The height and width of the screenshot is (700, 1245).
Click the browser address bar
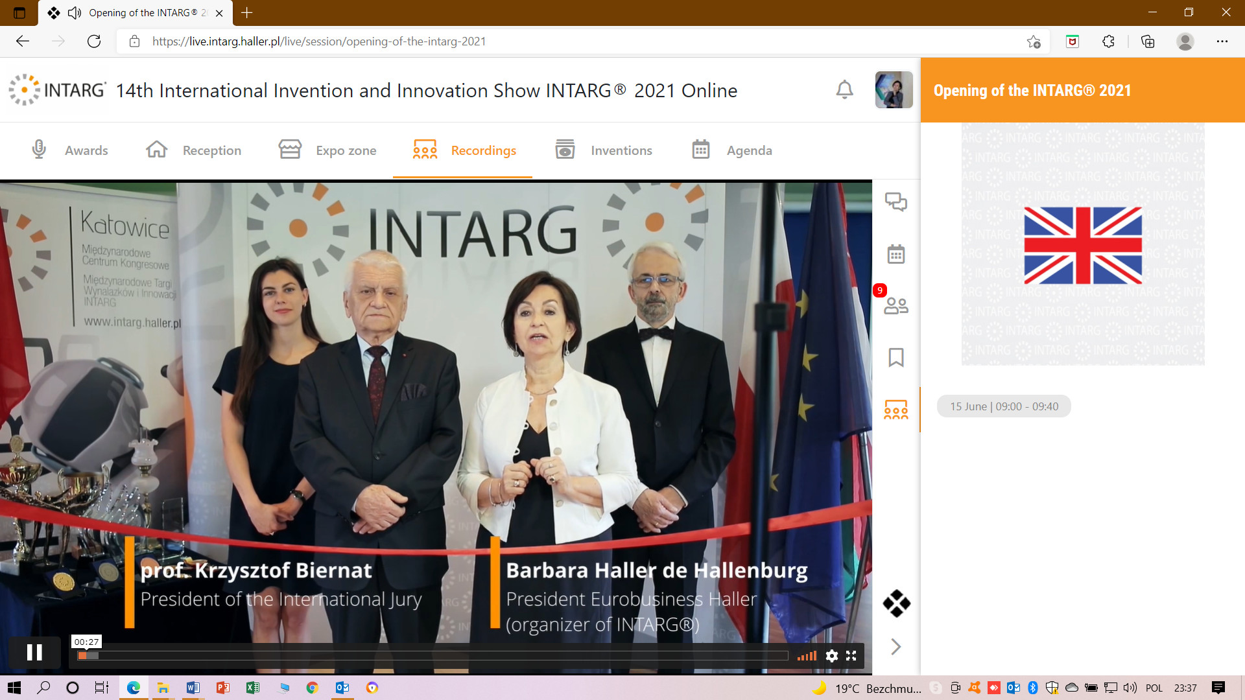click(x=584, y=41)
